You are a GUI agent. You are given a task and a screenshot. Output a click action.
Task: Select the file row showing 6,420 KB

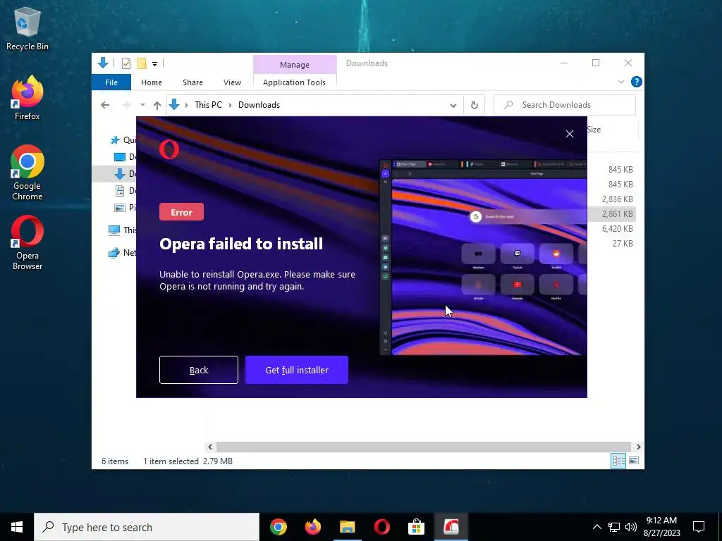click(618, 229)
